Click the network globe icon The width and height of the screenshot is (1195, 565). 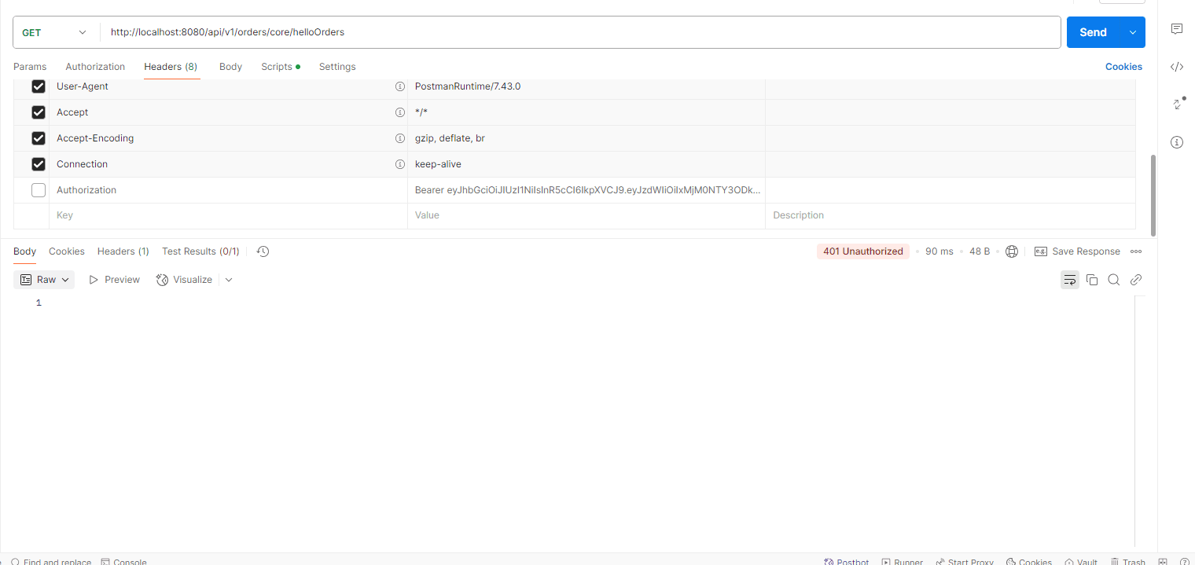(x=1012, y=251)
